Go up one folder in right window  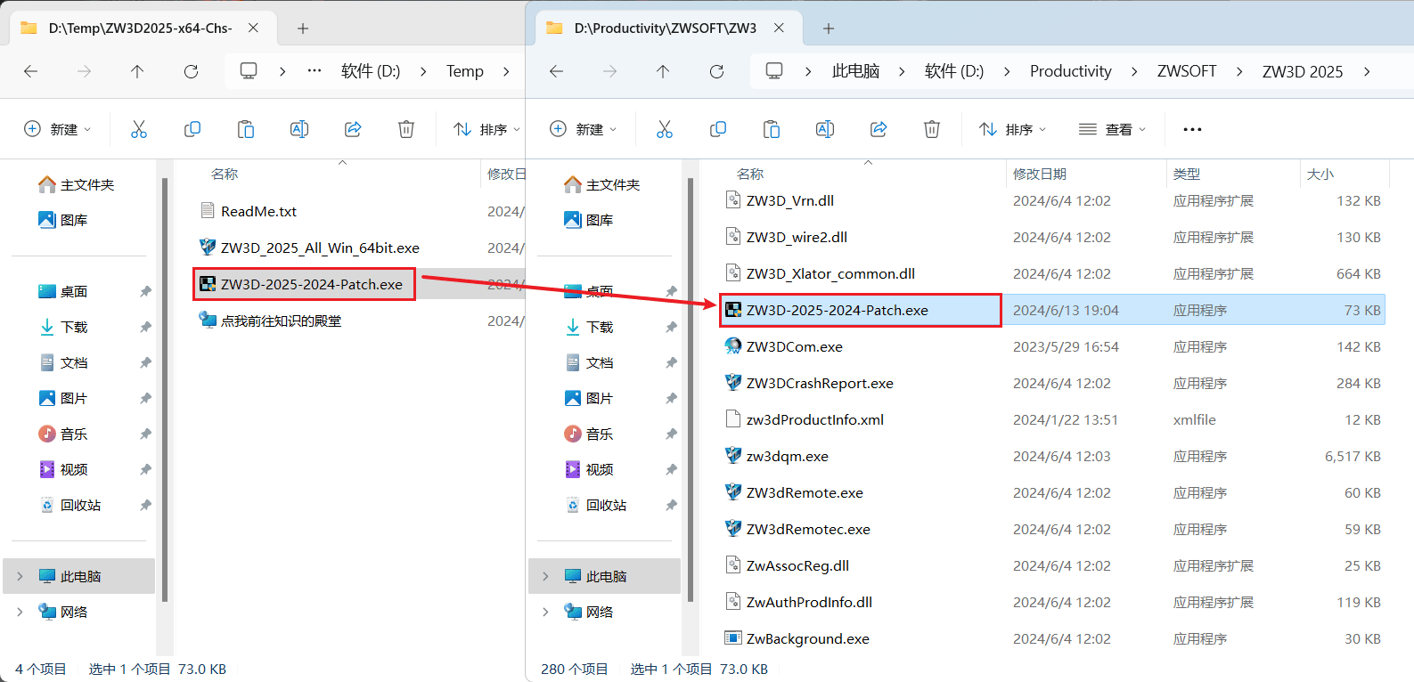[x=663, y=71]
